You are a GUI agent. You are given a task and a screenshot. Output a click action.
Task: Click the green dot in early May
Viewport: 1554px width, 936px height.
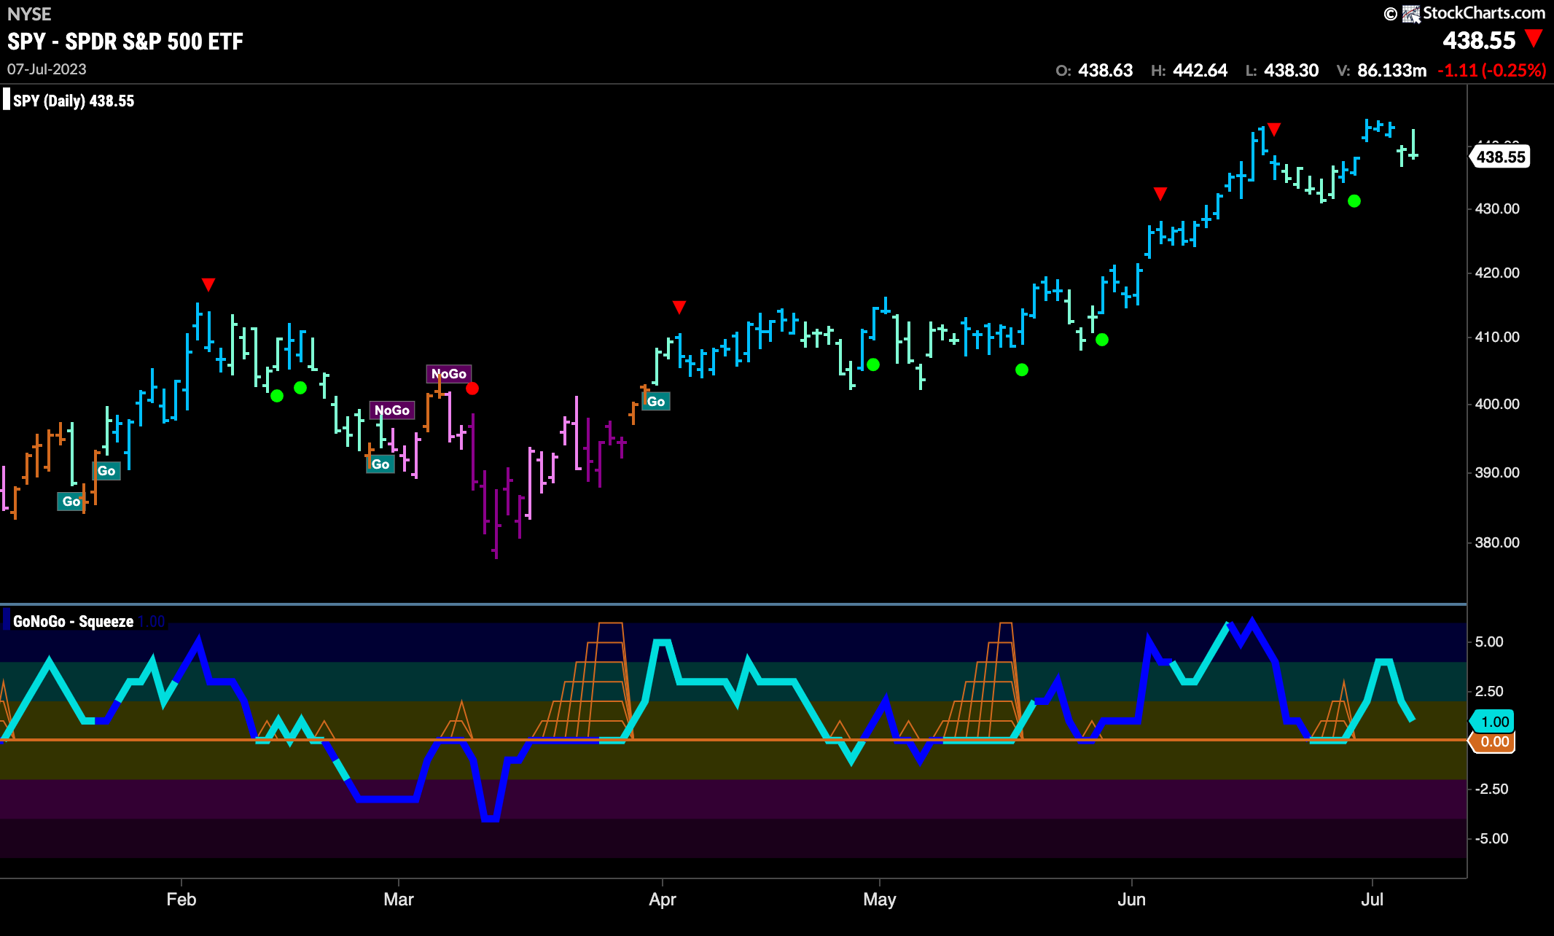point(873,364)
